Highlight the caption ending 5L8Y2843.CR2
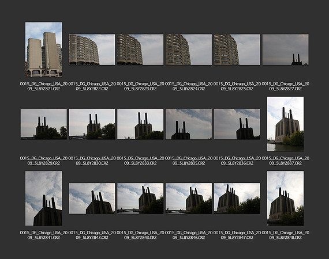The height and width of the screenshot is (259, 329). (140, 235)
